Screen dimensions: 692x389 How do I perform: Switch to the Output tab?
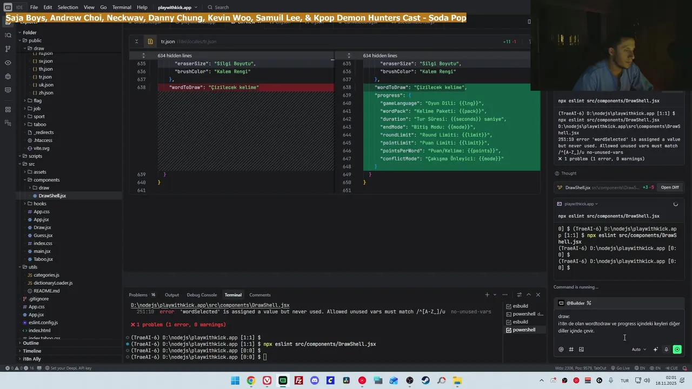pyautogui.click(x=172, y=295)
